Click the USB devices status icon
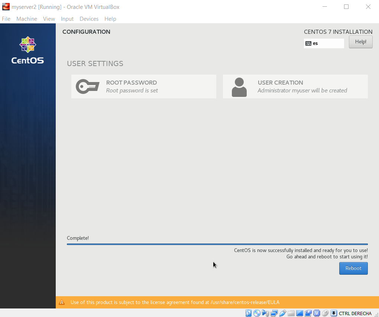 [x=282, y=313]
